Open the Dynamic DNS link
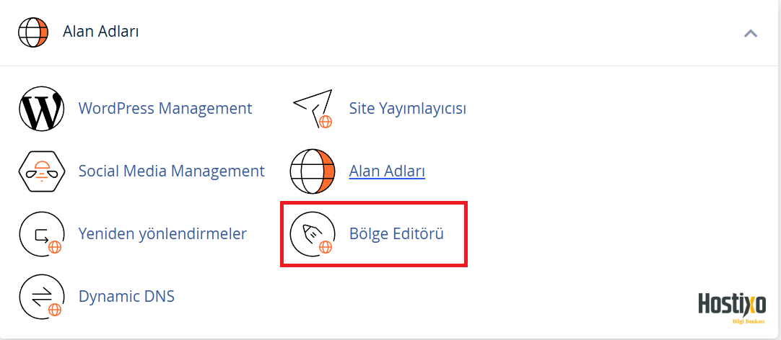The width and height of the screenshot is (781, 340). (126, 296)
